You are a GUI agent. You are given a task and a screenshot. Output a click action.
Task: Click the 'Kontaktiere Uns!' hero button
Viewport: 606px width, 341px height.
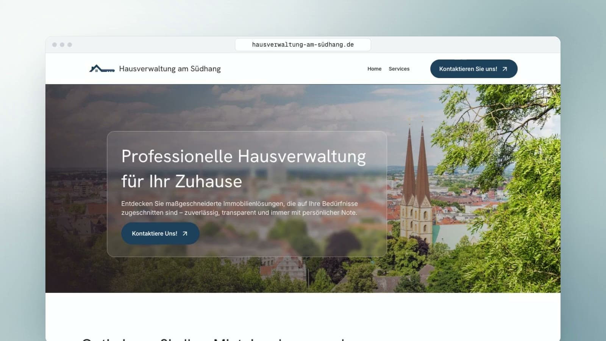160,233
